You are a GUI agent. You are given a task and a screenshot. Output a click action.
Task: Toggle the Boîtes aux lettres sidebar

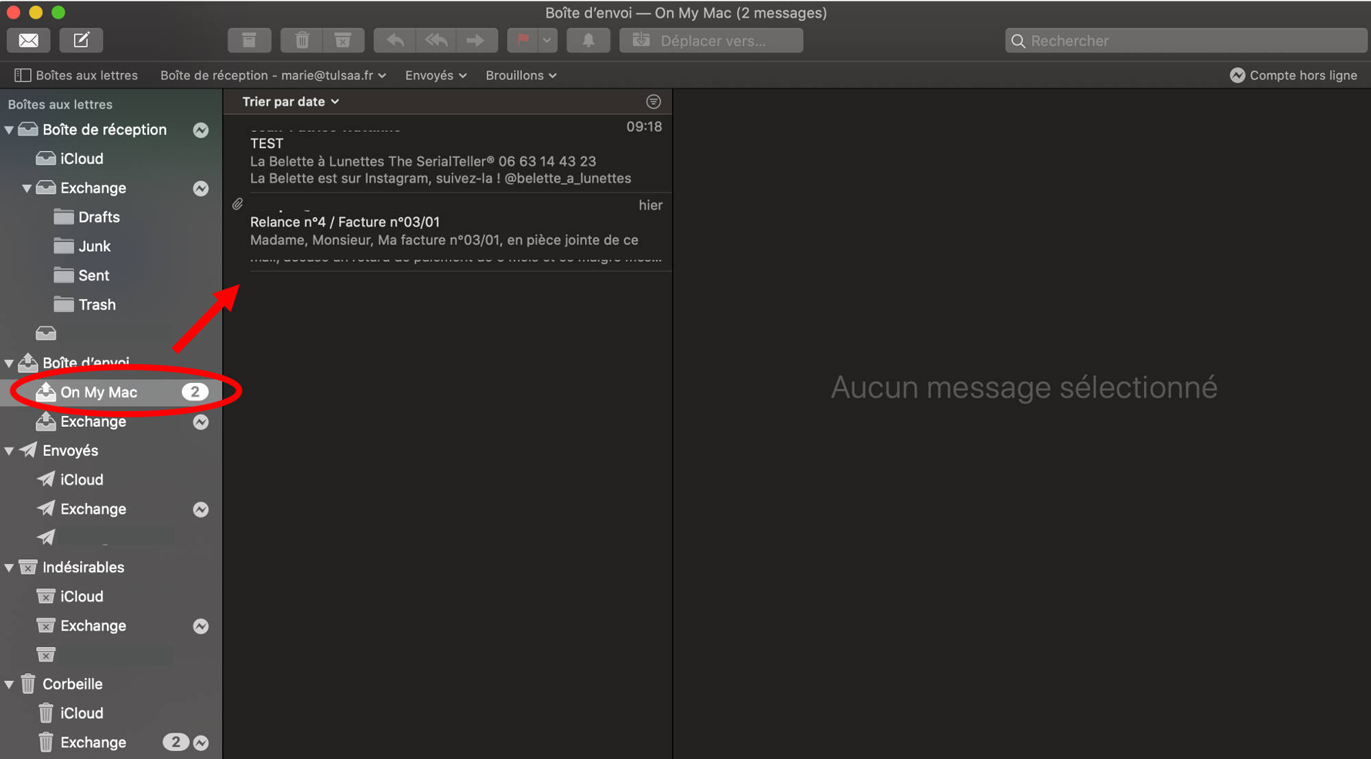[x=76, y=75]
